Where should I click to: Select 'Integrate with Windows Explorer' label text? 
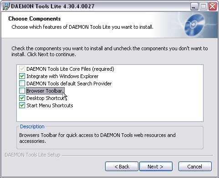click(x=62, y=76)
